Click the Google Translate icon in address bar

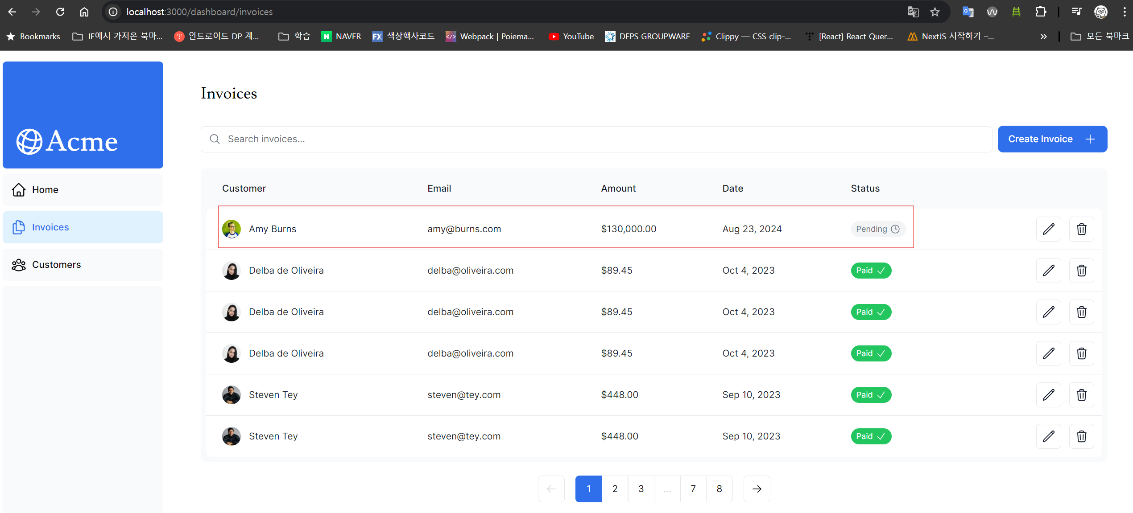[x=913, y=12]
